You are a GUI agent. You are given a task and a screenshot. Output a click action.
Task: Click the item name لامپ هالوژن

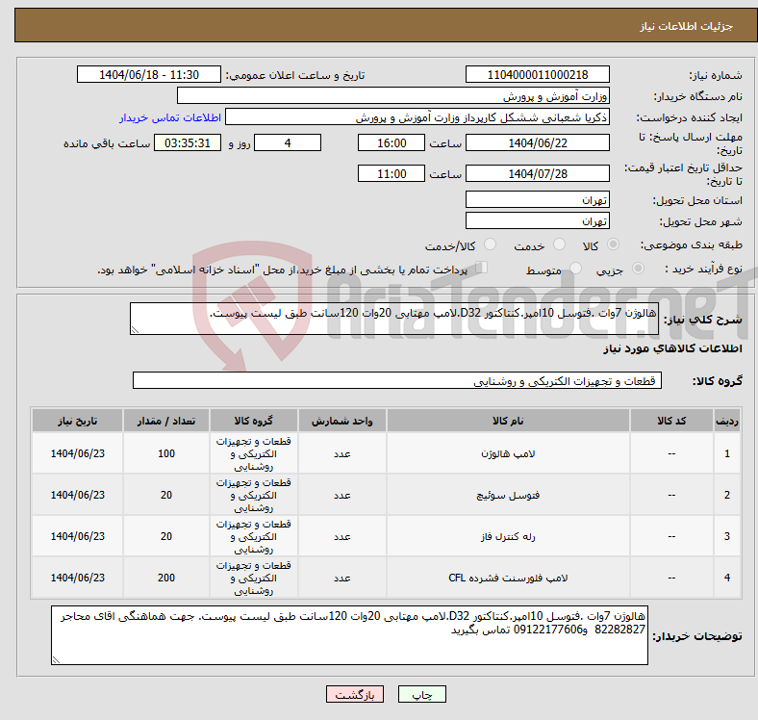click(508, 454)
